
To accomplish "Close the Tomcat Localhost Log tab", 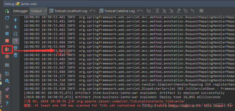I will click(x=94, y=11).
